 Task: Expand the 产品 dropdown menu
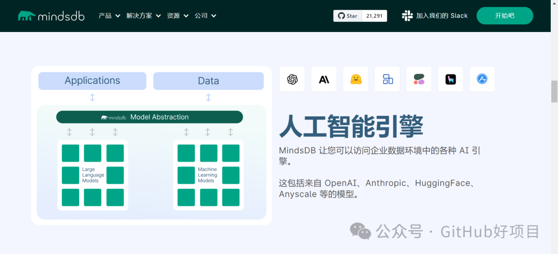[x=109, y=16]
